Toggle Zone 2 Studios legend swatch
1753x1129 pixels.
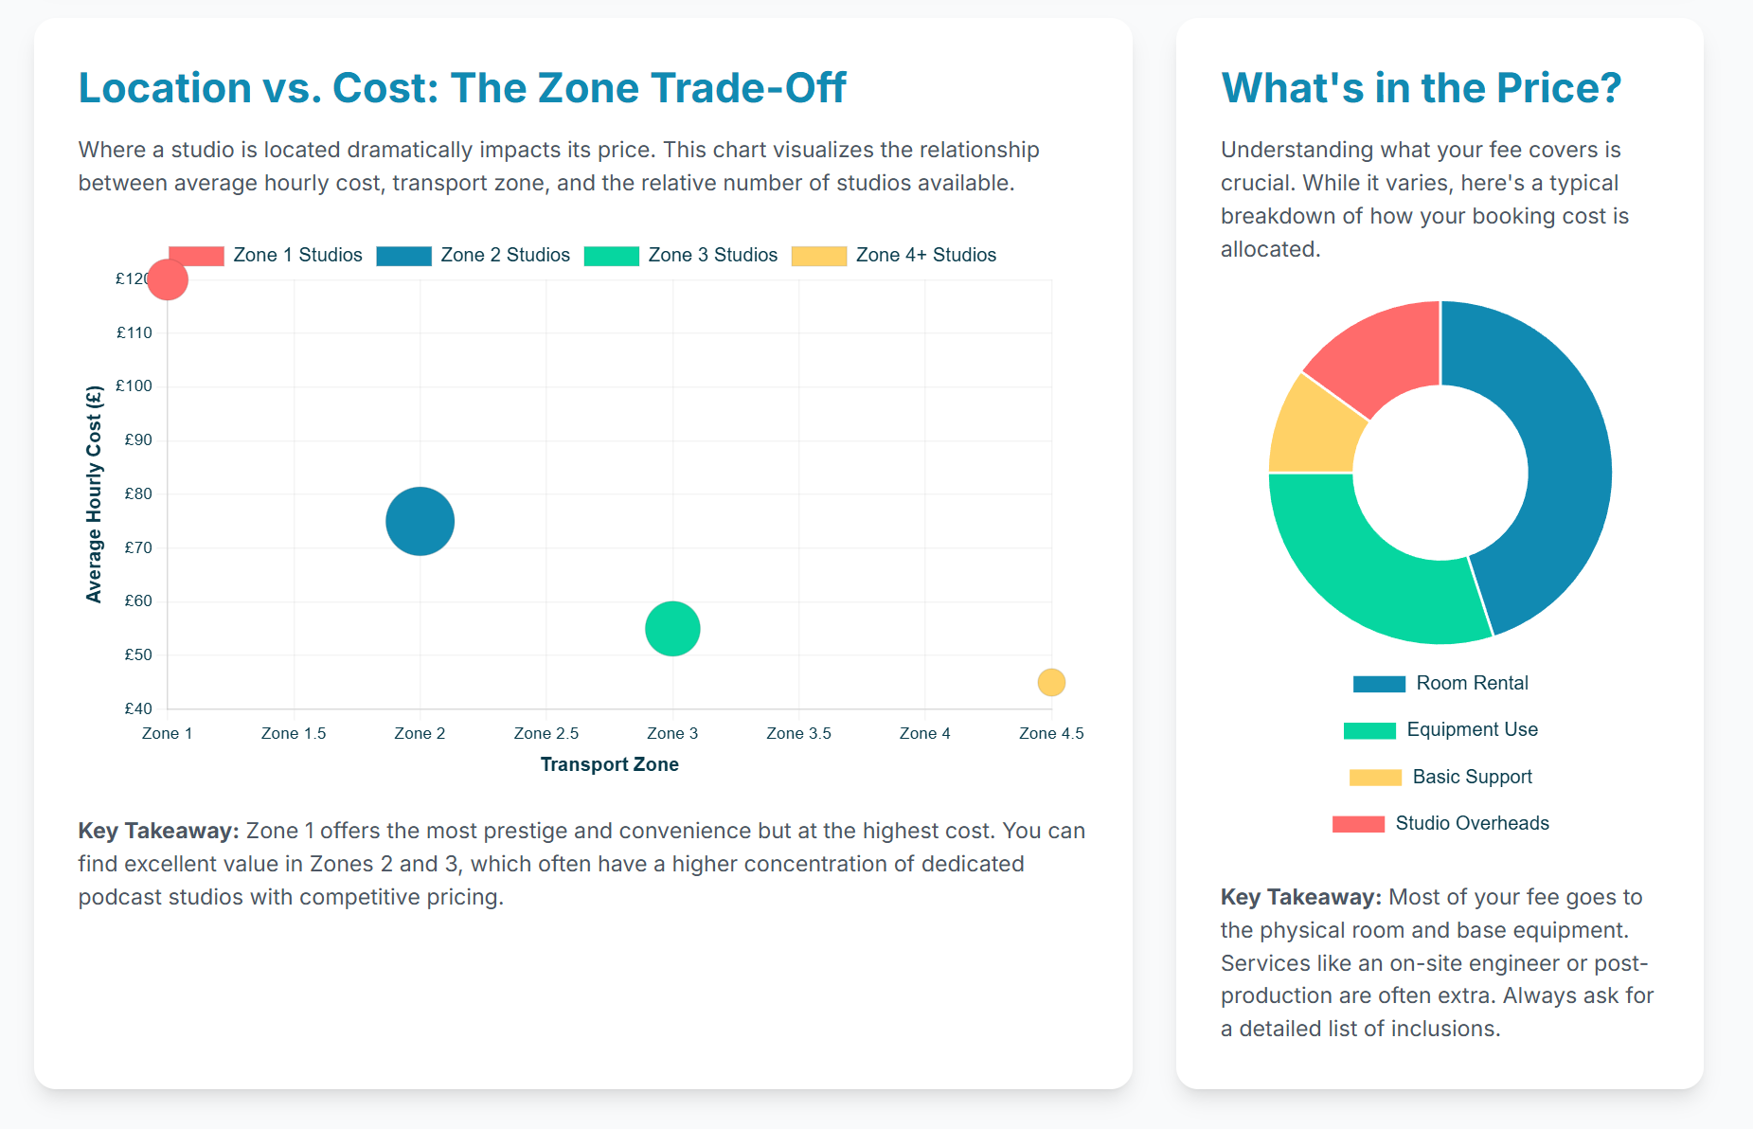[403, 256]
